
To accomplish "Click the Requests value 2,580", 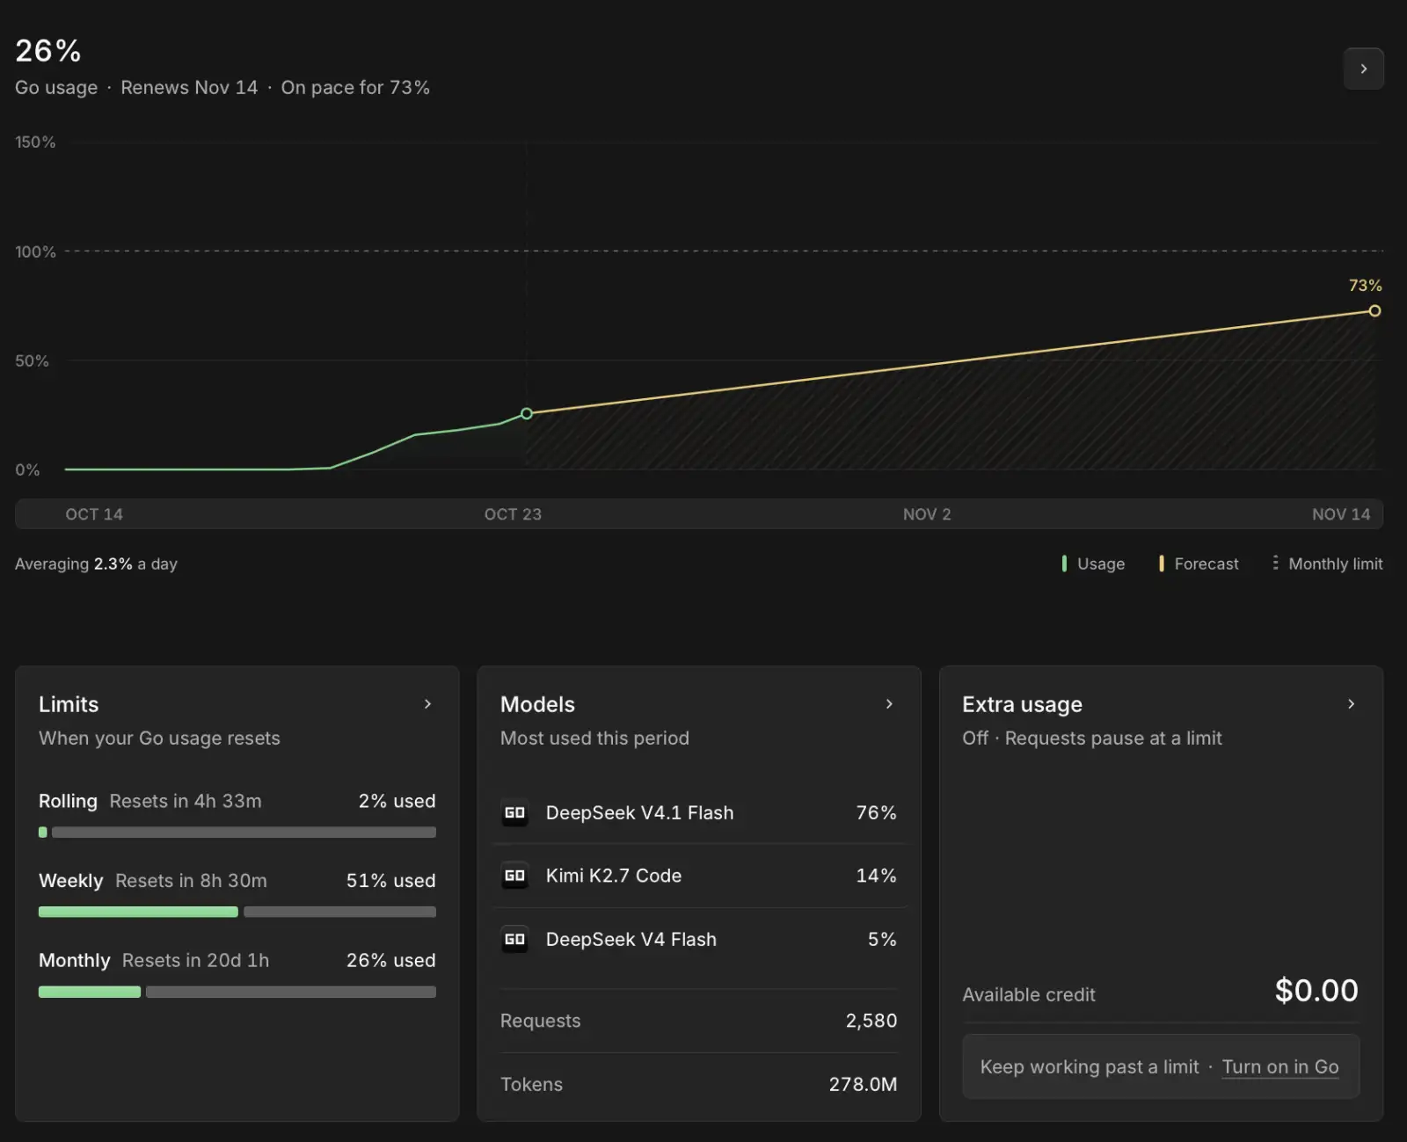I will [871, 1021].
